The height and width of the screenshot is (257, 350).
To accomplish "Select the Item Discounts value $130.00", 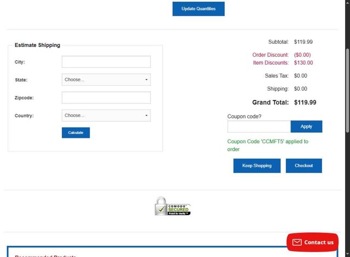I will pyautogui.click(x=304, y=63).
